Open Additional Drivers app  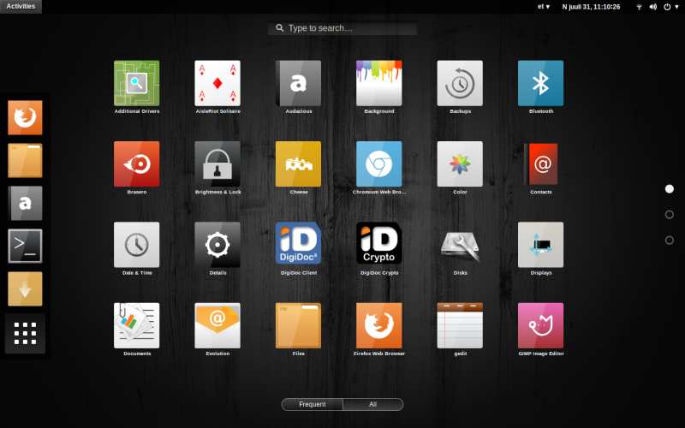[137, 83]
